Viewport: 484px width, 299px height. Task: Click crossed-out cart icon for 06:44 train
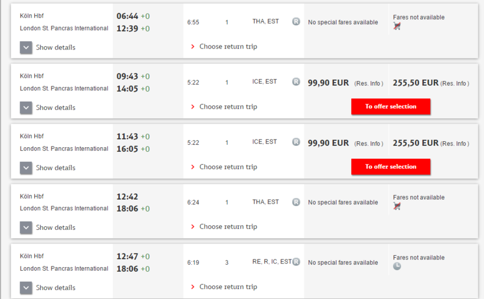397,27
